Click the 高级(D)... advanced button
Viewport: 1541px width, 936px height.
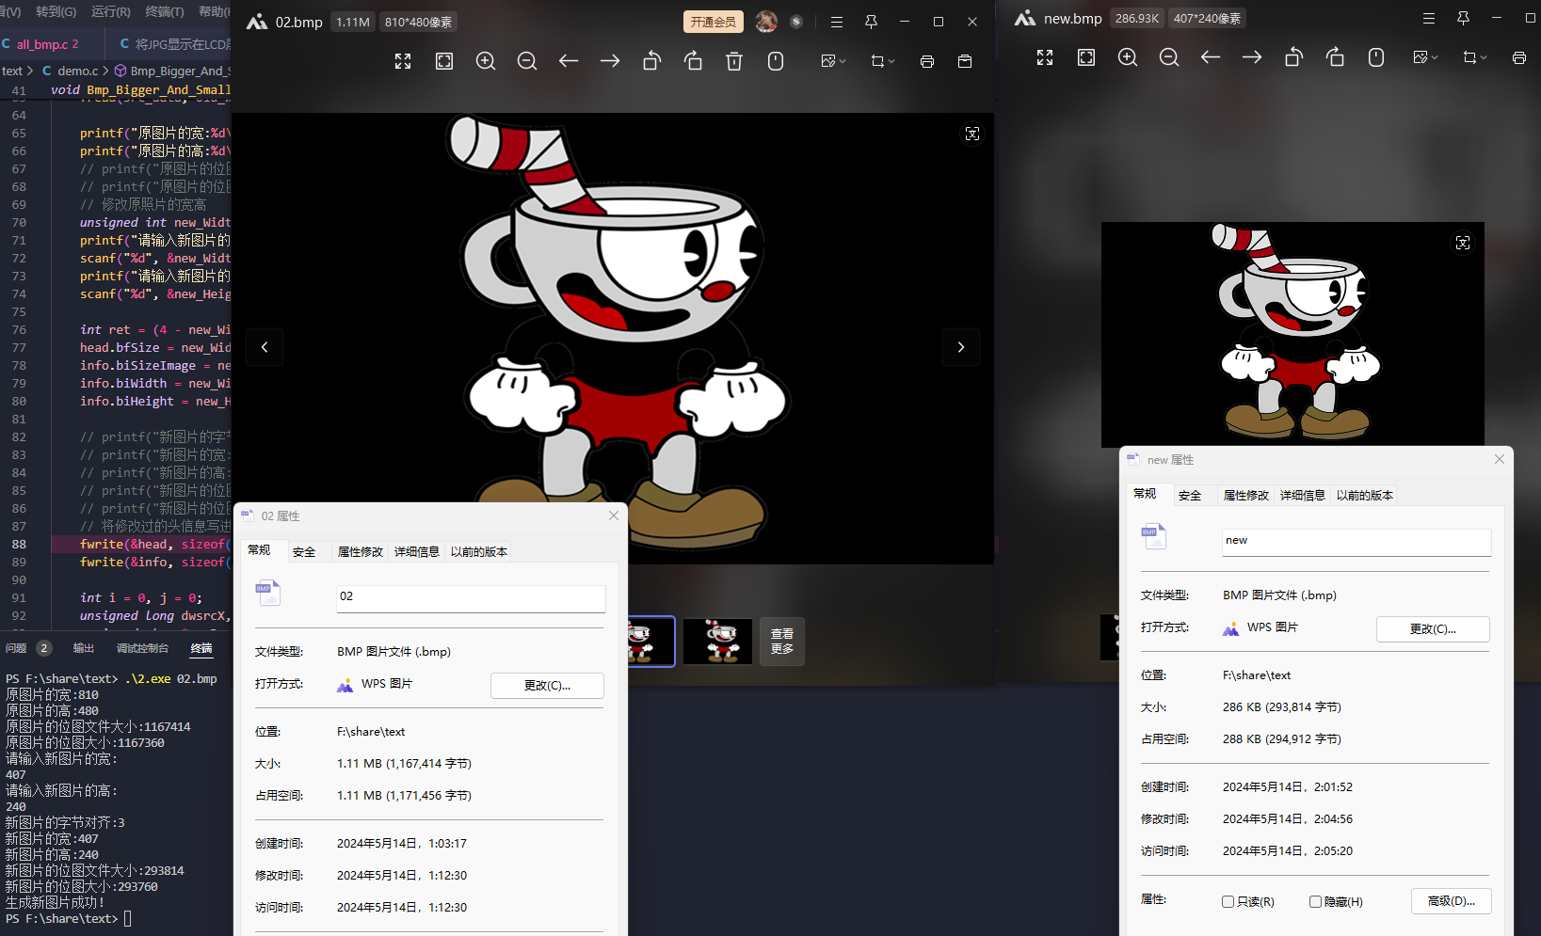1452,901
